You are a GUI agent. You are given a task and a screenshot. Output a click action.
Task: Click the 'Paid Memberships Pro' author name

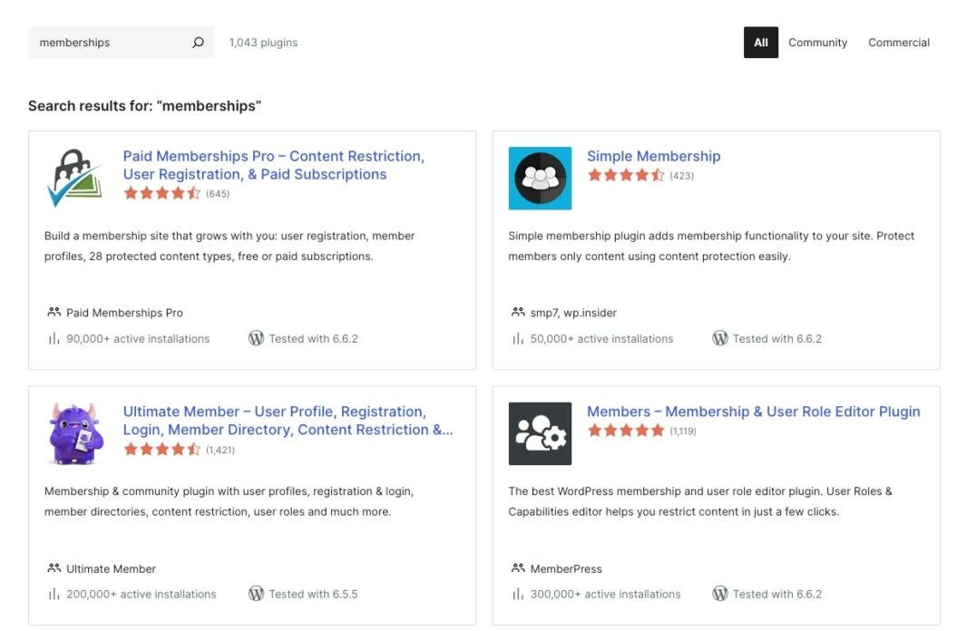[x=124, y=313]
